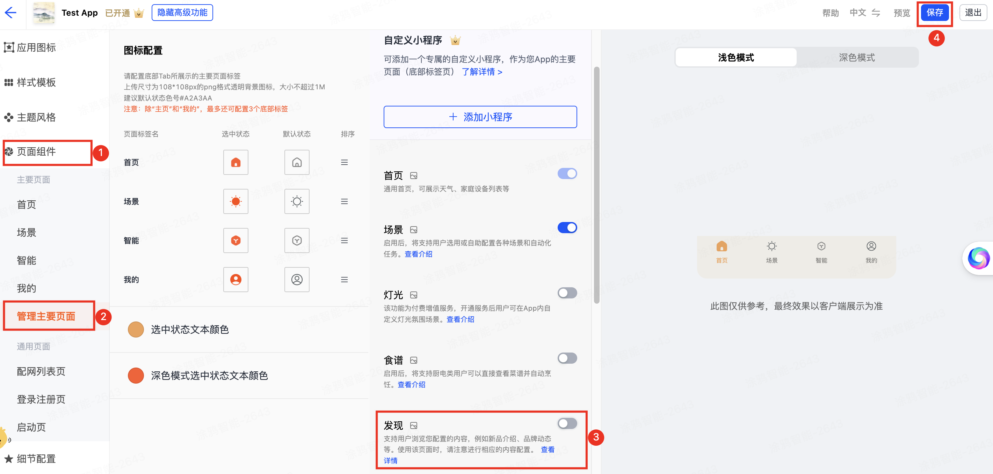Click the default-state 场景 sun icon
The image size is (993, 474).
pos(297,201)
